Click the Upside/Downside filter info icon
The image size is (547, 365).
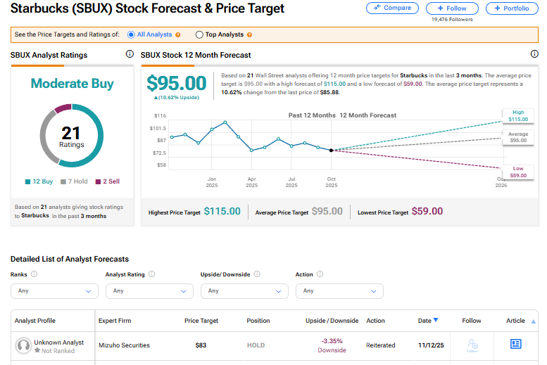256,274
